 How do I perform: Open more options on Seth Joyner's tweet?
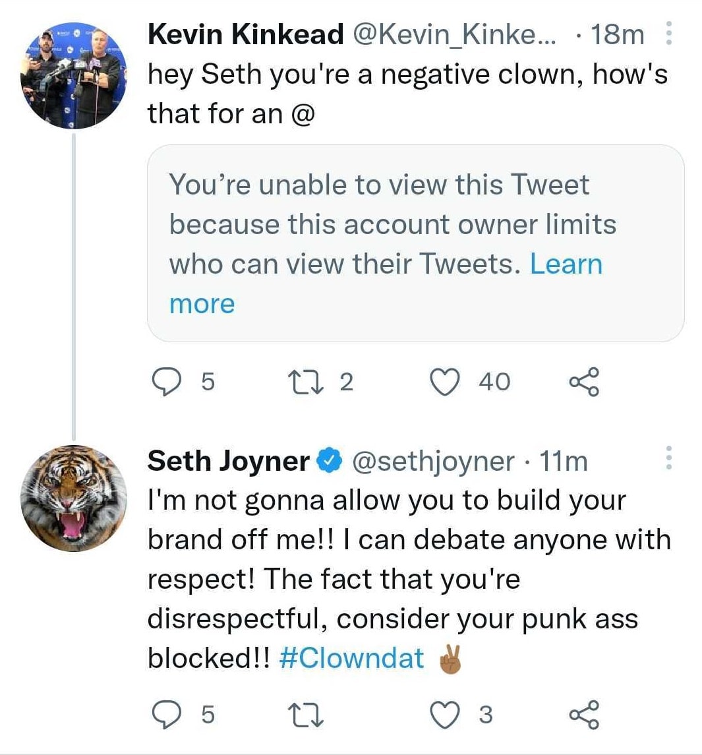[668, 458]
